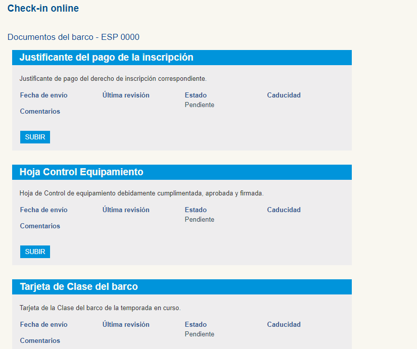Screen dimensions: 417x349
Task: Click SUBIR under Justificante del pago
Action: coord(34,137)
